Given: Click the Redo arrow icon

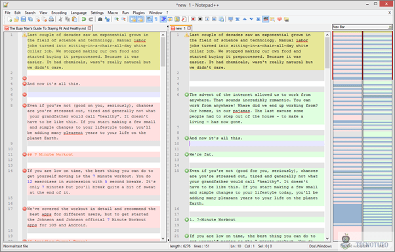Looking at the screenshot, I should coord(91,19).
